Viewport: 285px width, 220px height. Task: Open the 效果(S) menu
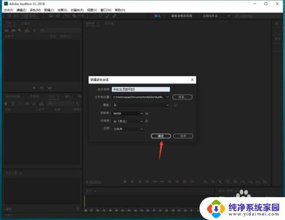[62, 10]
